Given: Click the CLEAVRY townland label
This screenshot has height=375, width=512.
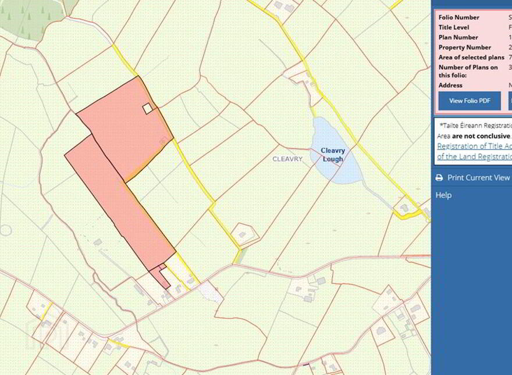Looking at the screenshot, I should [x=287, y=159].
